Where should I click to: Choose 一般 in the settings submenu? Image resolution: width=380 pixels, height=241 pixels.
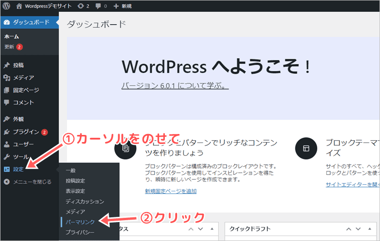point(70,170)
